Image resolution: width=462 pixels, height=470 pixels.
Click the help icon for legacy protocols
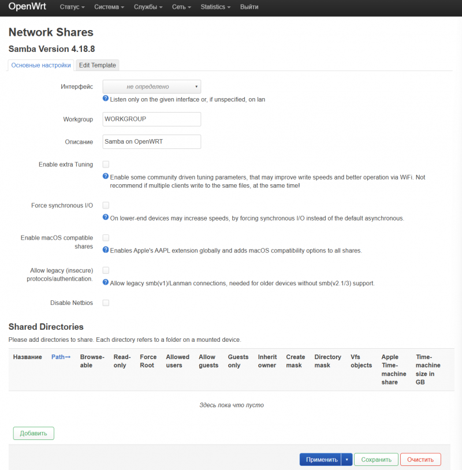pos(106,282)
